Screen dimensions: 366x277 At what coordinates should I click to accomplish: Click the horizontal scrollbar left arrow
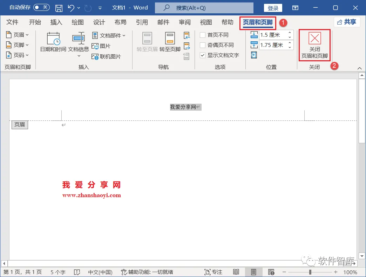click(x=4, y=263)
